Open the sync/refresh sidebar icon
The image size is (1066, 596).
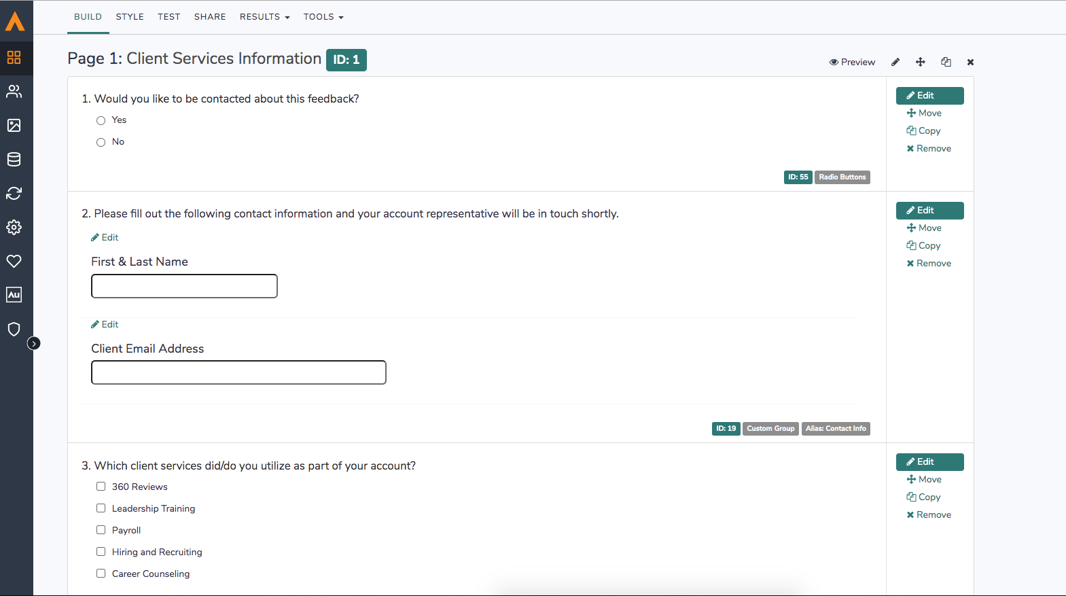[x=14, y=193]
